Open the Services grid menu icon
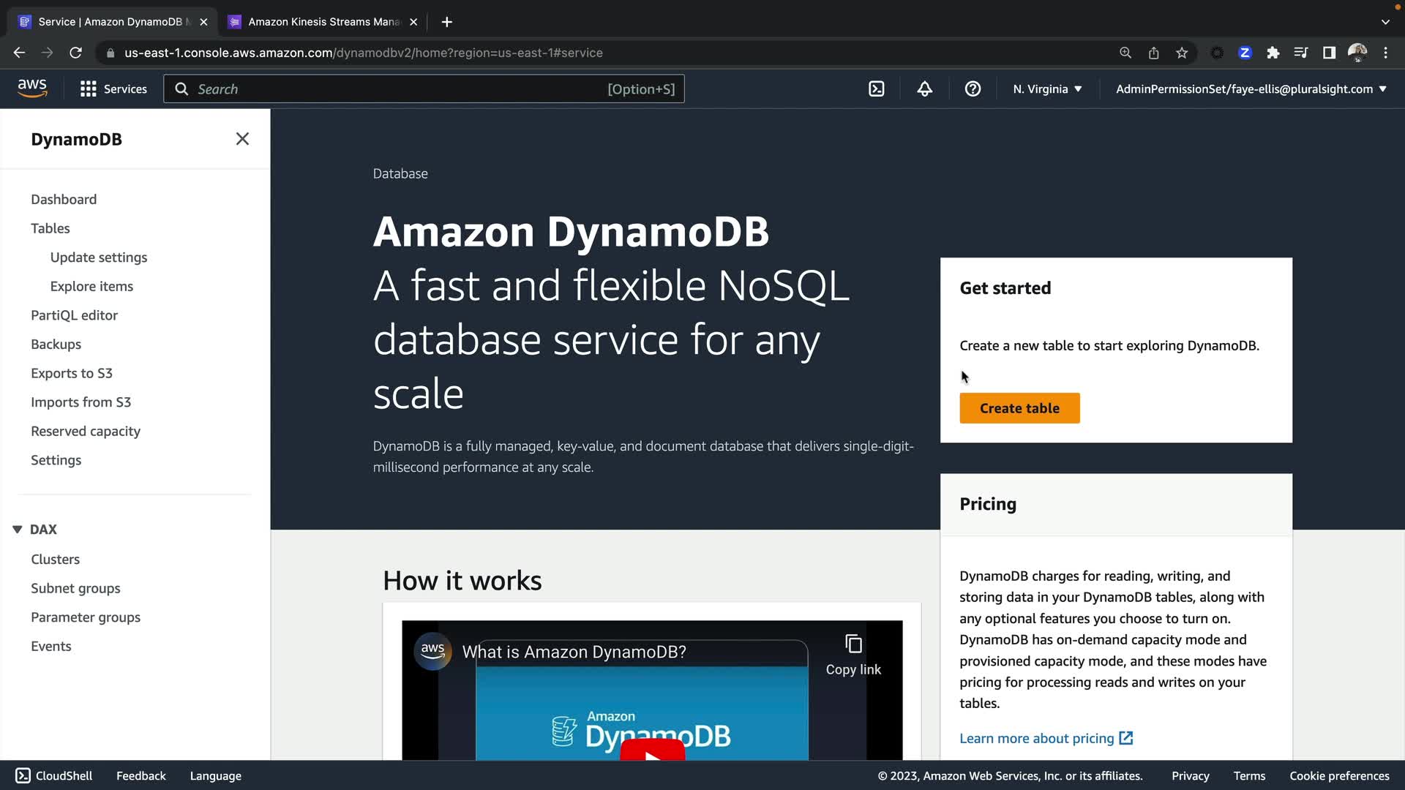Image resolution: width=1405 pixels, height=790 pixels. pyautogui.click(x=89, y=89)
